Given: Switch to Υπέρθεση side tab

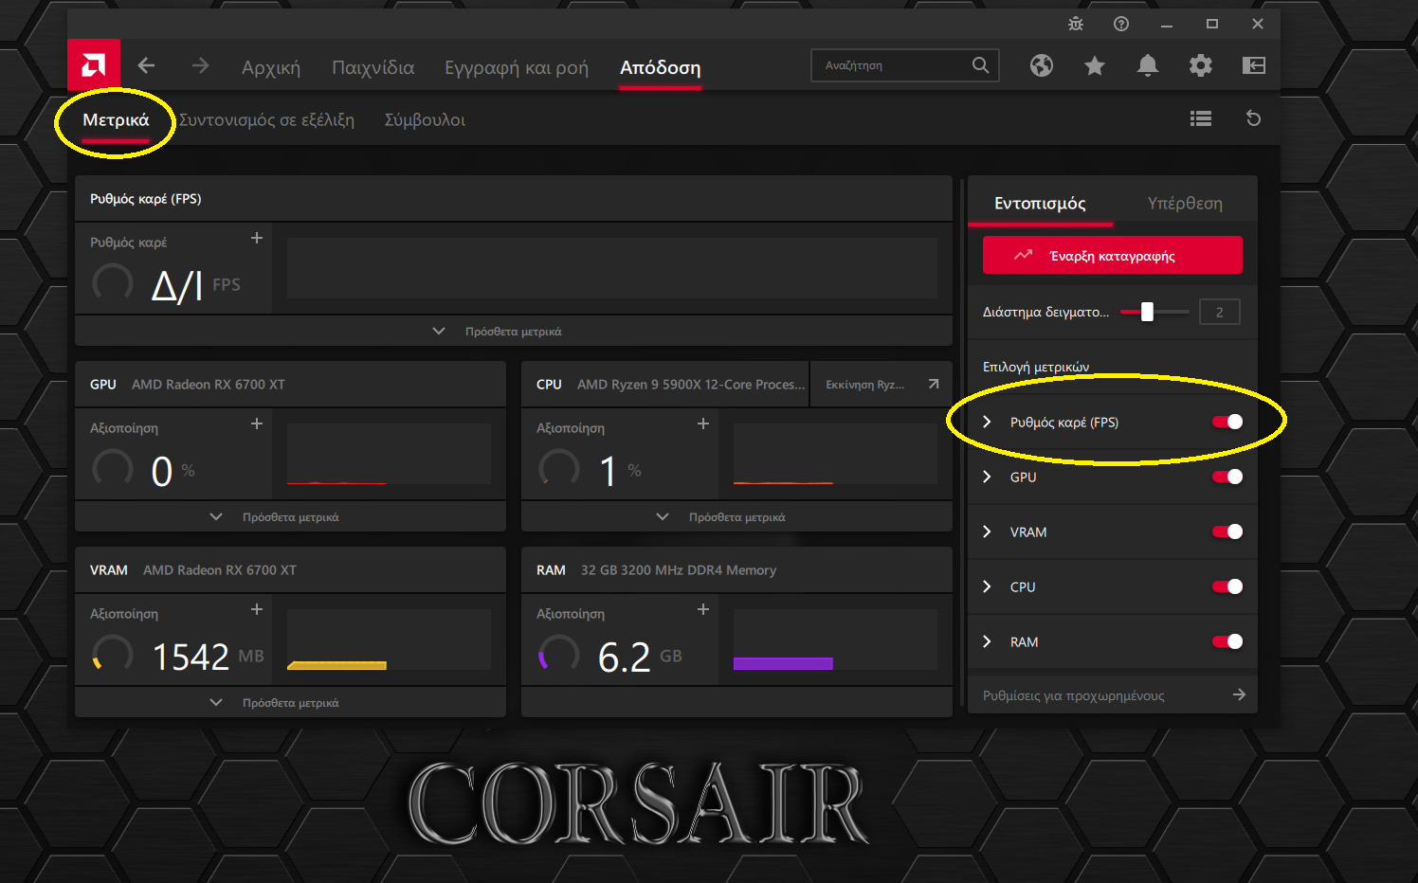Looking at the screenshot, I should click(1185, 203).
